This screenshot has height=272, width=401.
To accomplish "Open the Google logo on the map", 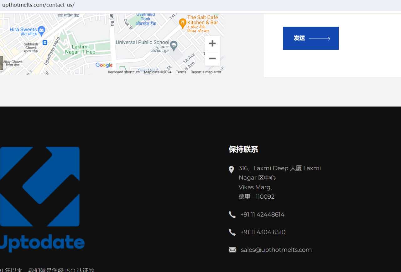I will pos(104,65).
